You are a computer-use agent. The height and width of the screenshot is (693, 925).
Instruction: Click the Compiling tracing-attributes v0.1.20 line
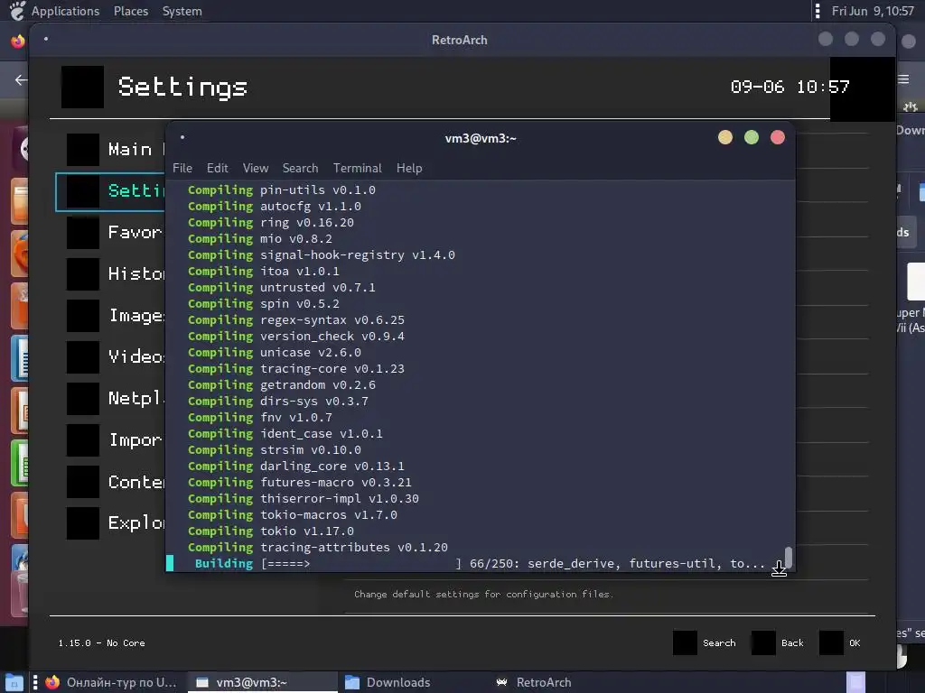[x=318, y=548]
